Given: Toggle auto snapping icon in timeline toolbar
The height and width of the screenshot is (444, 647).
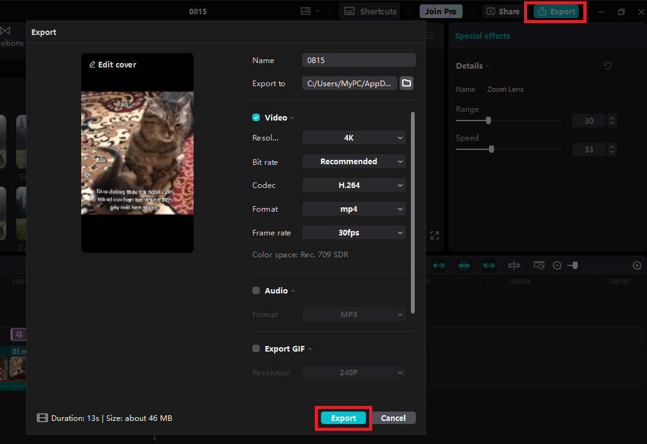Looking at the screenshot, I should click(x=464, y=265).
